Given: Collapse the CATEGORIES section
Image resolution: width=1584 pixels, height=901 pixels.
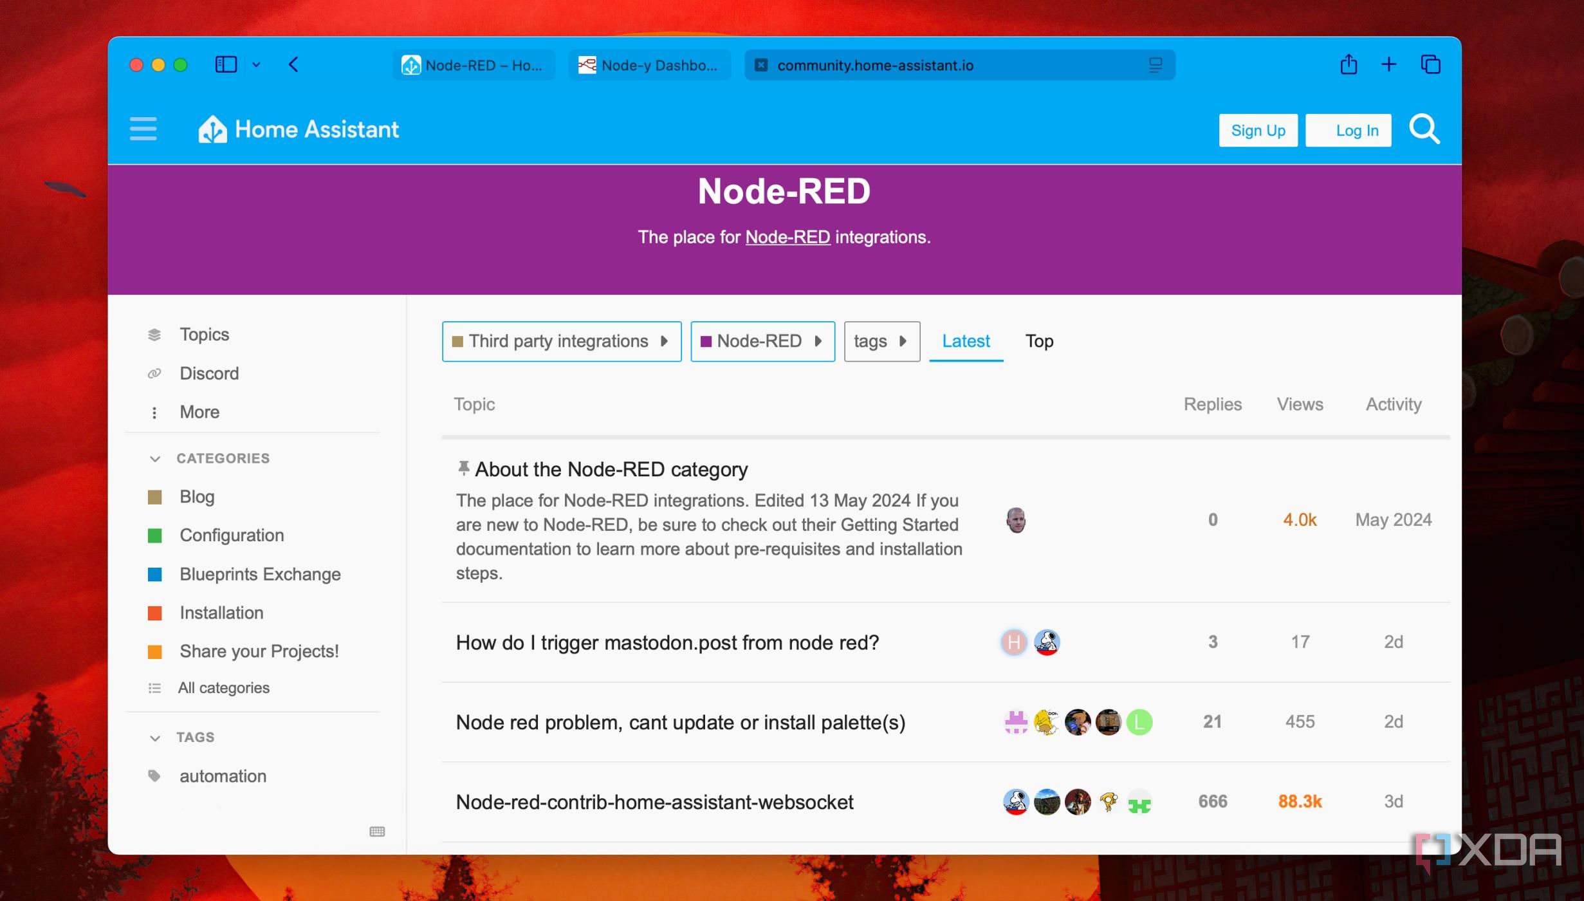Looking at the screenshot, I should [x=155, y=459].
